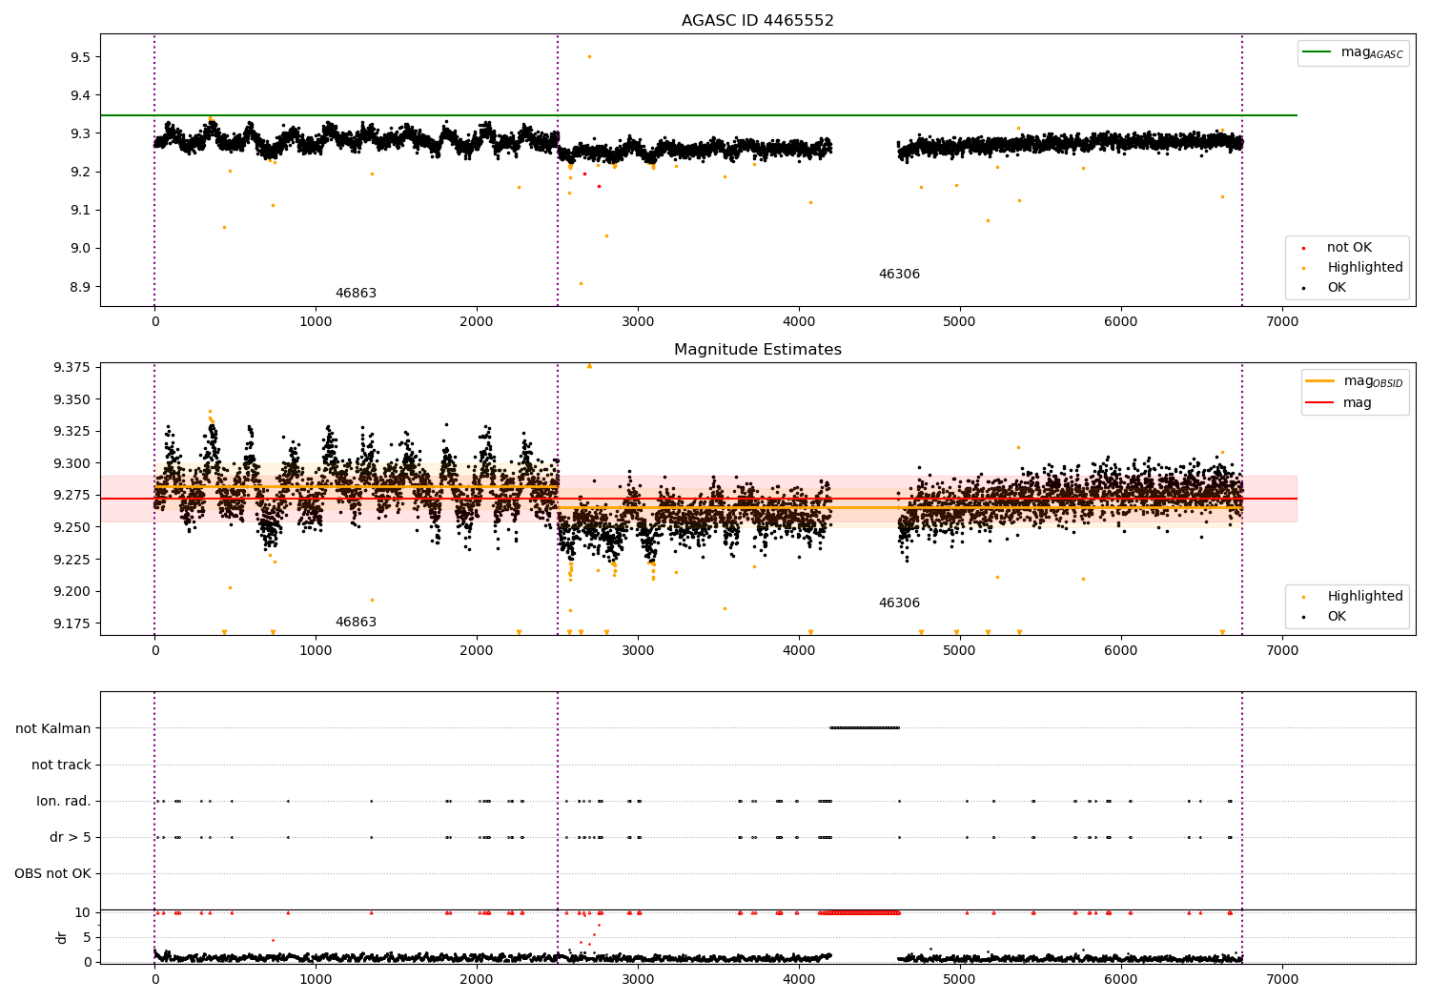Click the 7000 x-axis tick on bottom plot
Image resolution: width=1430 pixels, height=1001 pixels.
pos(1282,978)
